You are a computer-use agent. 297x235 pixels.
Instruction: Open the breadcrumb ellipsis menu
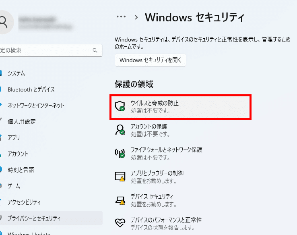tap(121, 17)
